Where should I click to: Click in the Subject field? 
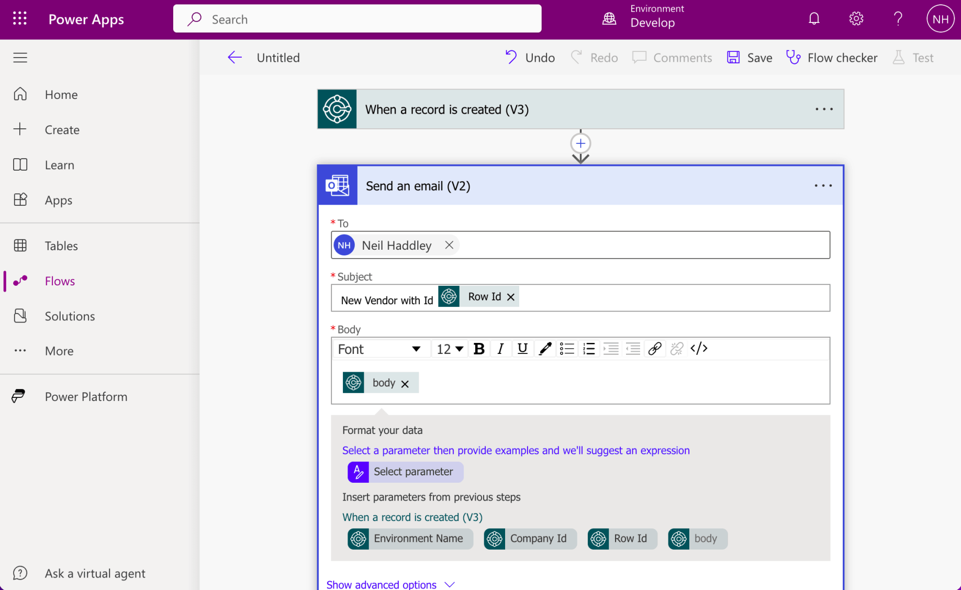[x=580, y=298]
